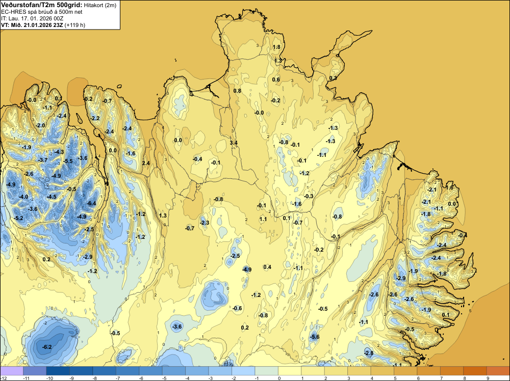Select the dark orange swatch between 8 and 9
This screenshot has height=381, width=510.
pyautogui.click(x=475, y=371)
